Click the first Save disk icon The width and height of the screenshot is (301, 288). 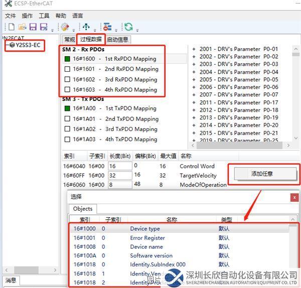pyautogui.click(x=33, y=27)
